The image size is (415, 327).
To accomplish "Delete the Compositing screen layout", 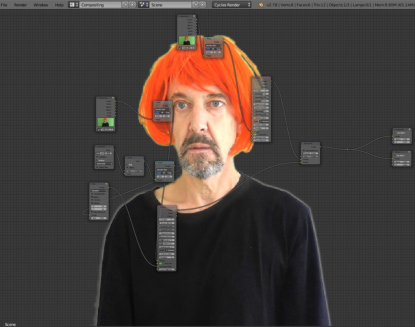I will point(133,5).
